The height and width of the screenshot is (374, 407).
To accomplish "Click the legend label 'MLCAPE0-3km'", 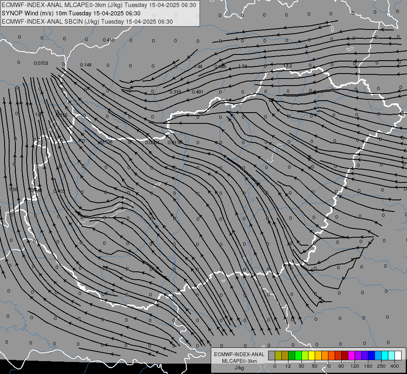I will tap(239, 361).
